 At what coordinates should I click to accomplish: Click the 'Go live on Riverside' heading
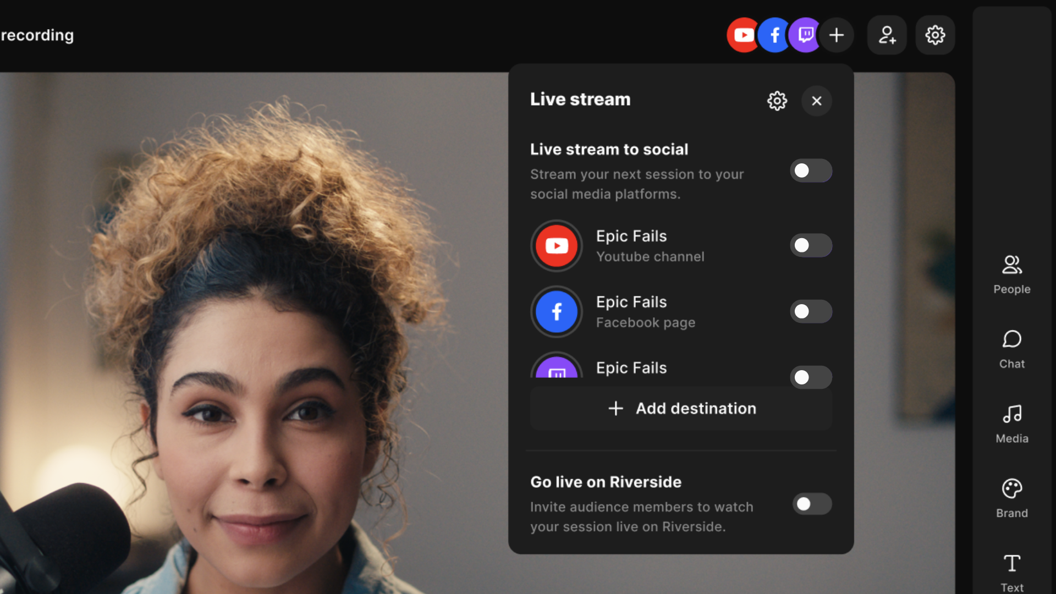(606, 482)
